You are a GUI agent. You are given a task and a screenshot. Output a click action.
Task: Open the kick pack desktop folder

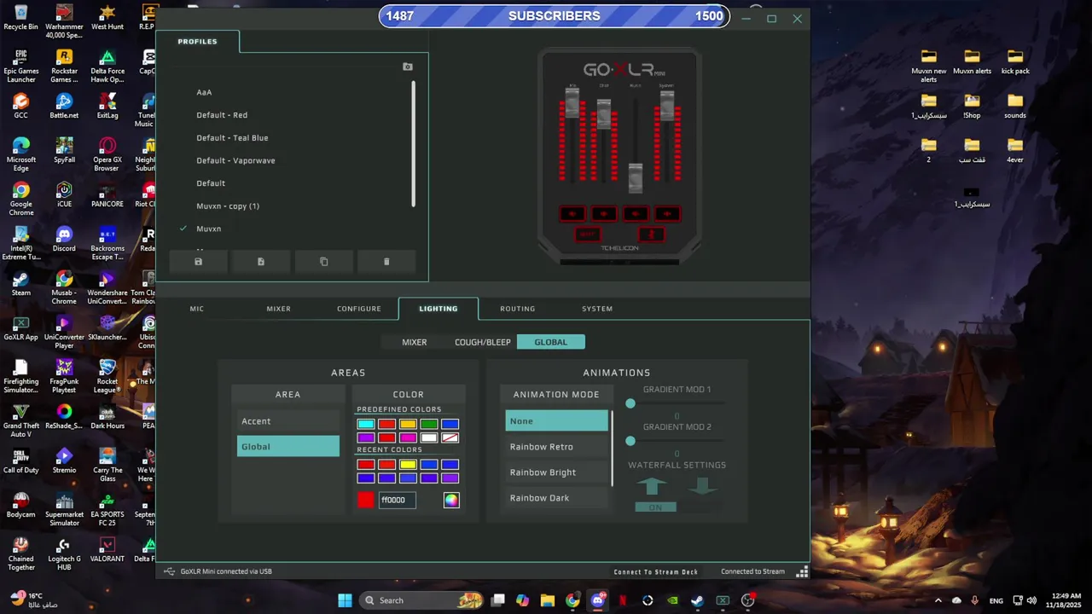1015,62
